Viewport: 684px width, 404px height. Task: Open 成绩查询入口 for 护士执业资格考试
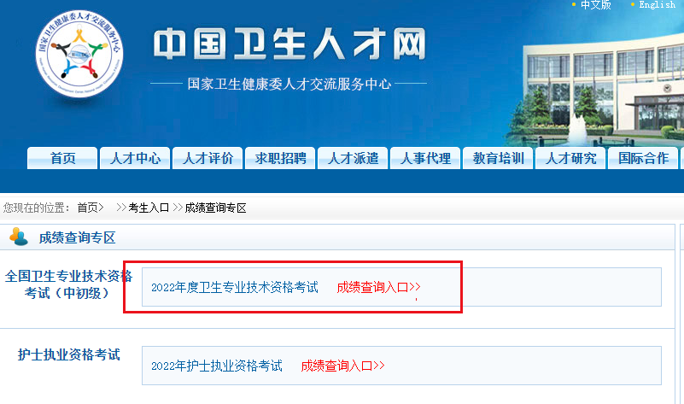(x=342, y=366)
